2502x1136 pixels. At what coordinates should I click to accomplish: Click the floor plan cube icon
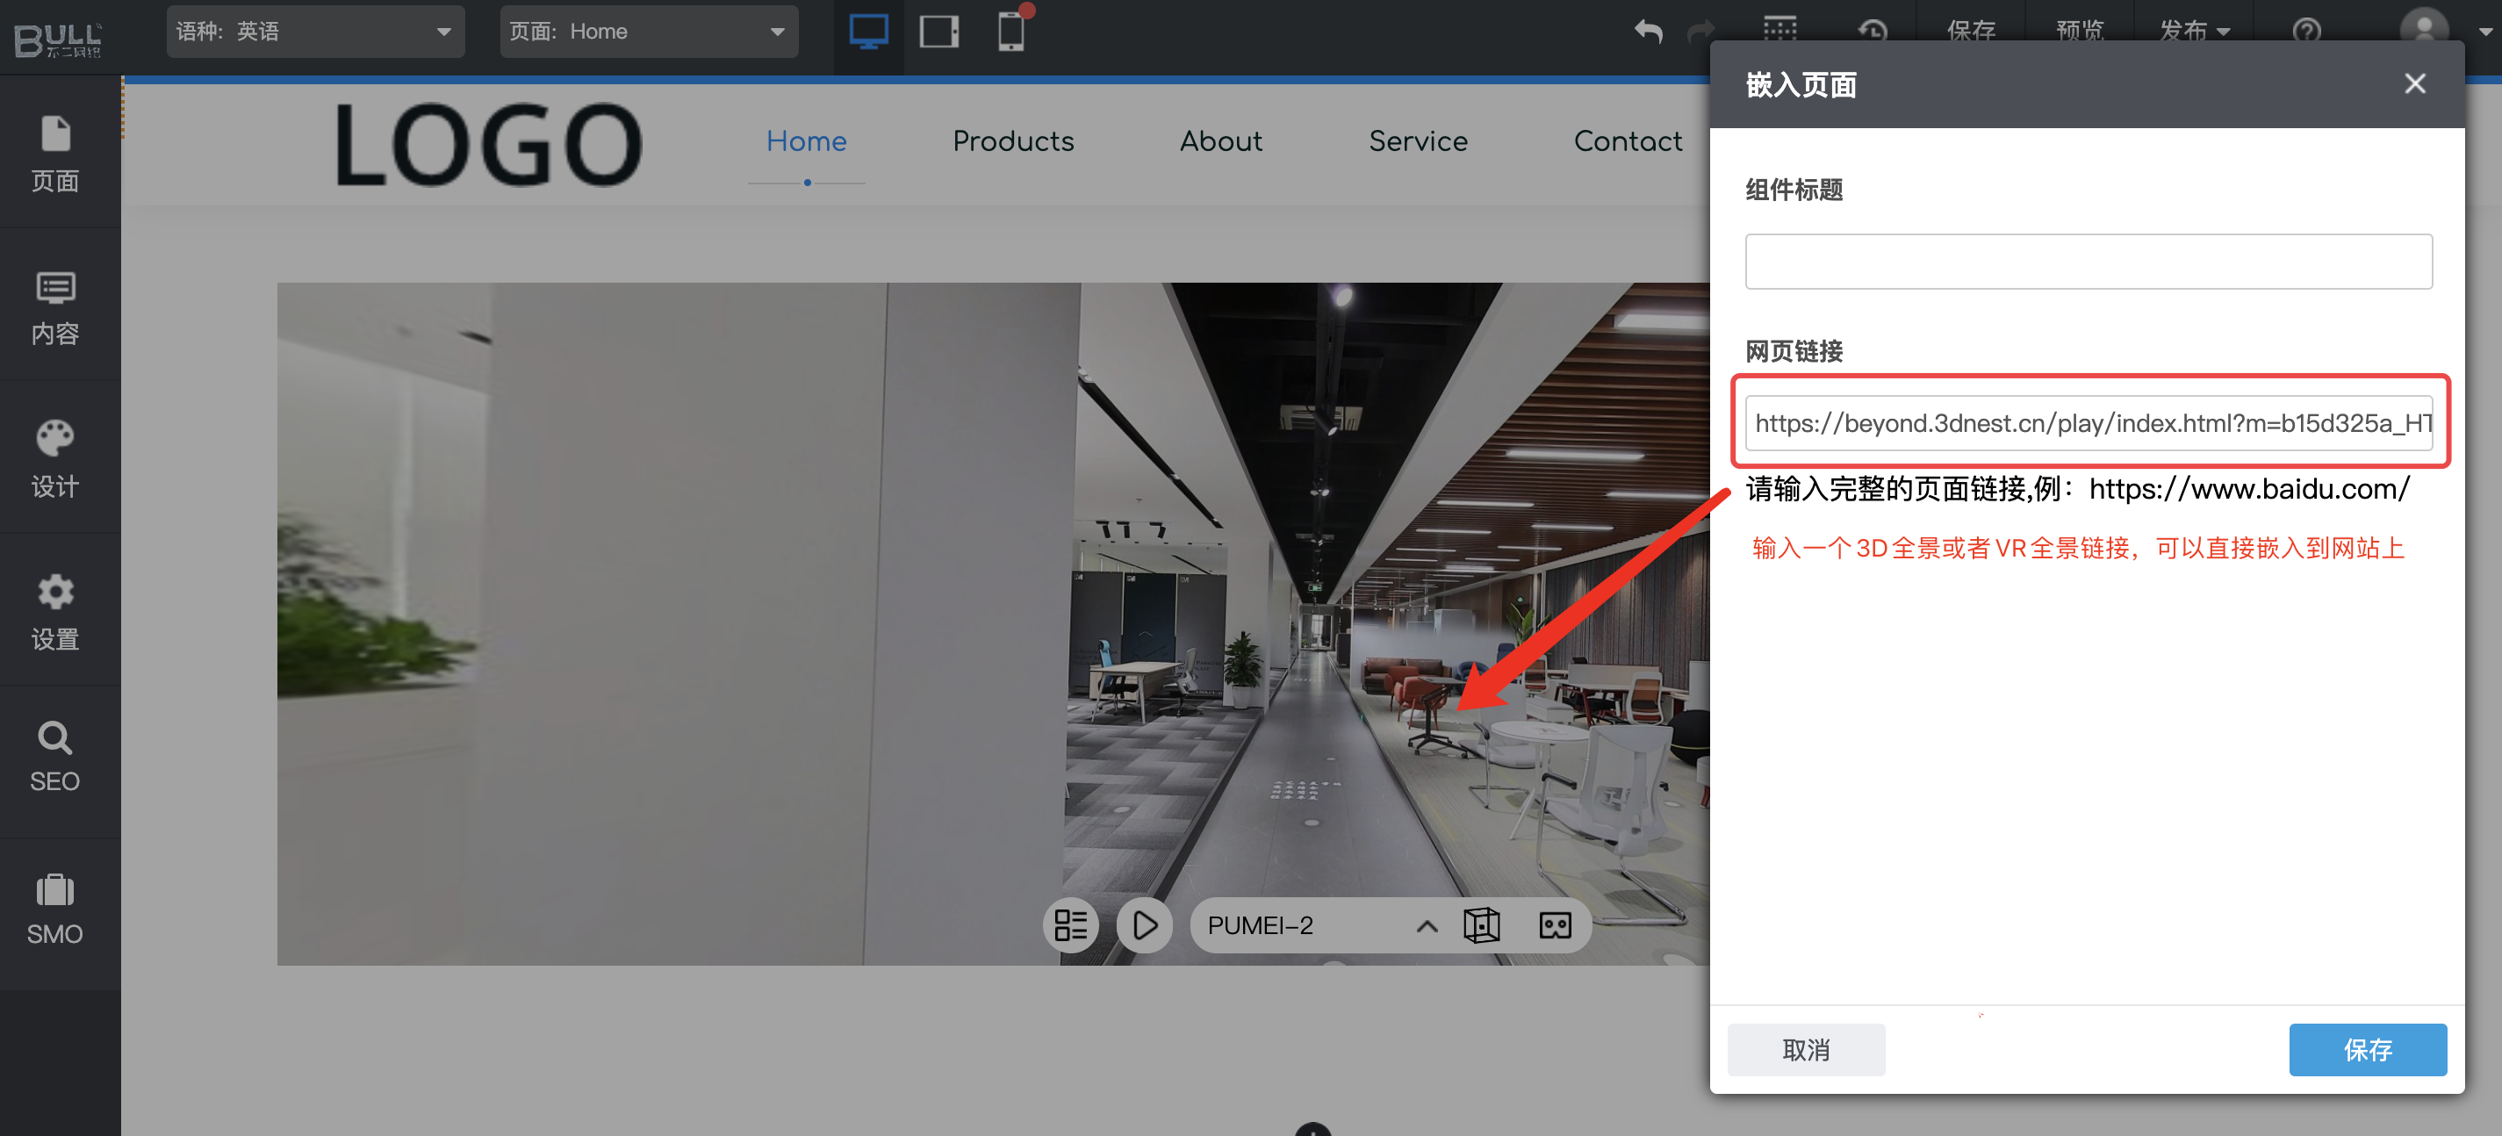click(1481, 925)
